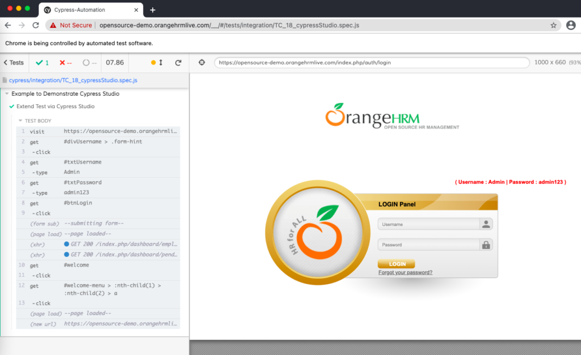Image resolution: width=581 pixels, height=355 pixels.
Task: Collapse the TEST BODY section
Action: (x=20, y=121)
